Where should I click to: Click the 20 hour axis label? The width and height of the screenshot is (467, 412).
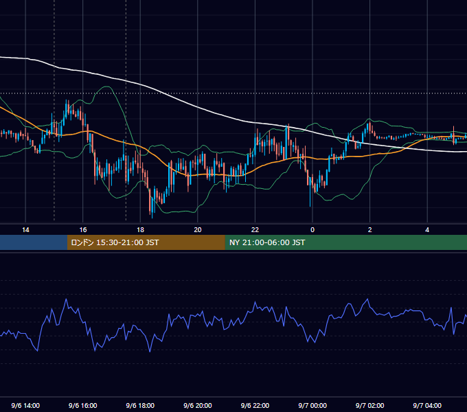pos(198,230)
